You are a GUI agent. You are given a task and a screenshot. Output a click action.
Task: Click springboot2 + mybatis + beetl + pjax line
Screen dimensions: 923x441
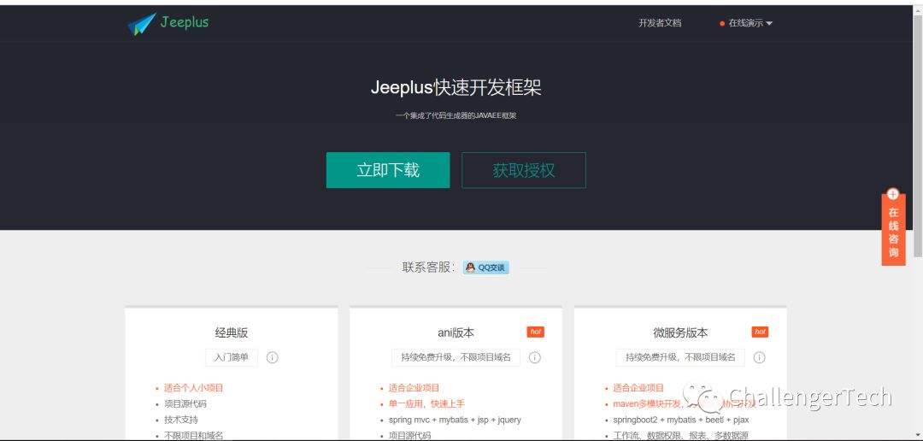[x=681, y=420]
